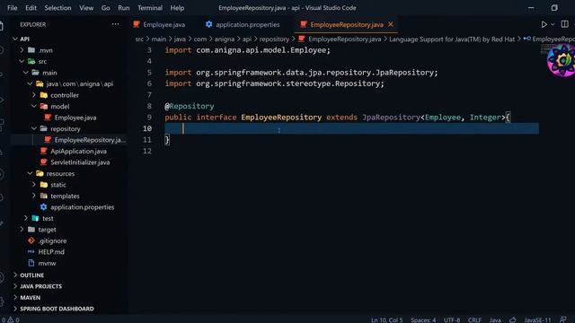
Task: Expand the Spring Boot Dashboard section
Action: point(57,309)
